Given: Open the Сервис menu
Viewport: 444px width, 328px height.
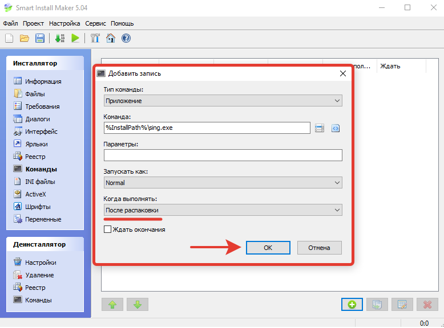Looking at the screenshot, I should click(x=95, y=23).
